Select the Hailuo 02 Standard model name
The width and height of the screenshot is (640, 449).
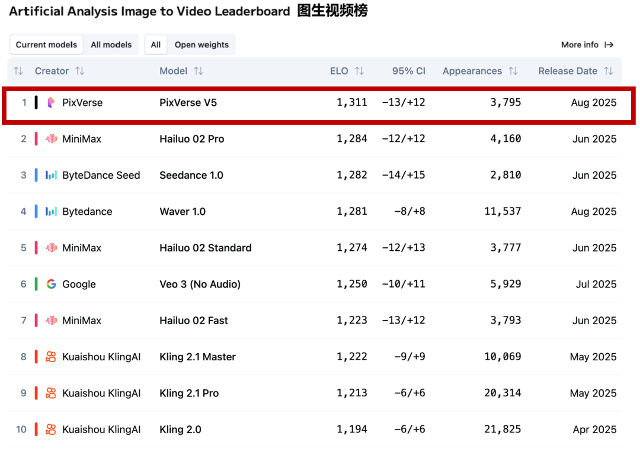coord(205,248)
